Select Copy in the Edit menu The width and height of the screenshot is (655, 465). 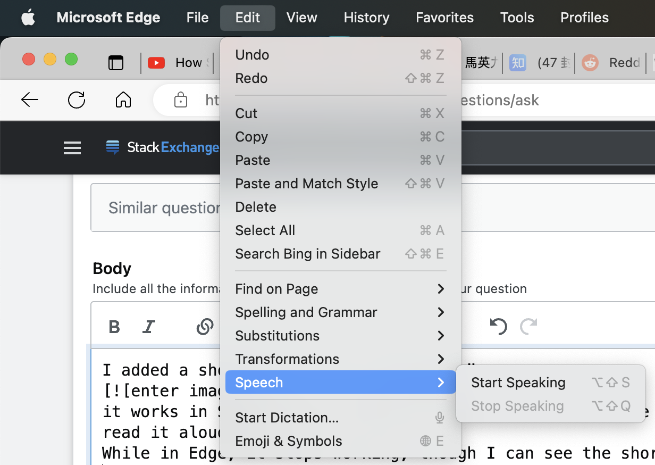[341, 137]
